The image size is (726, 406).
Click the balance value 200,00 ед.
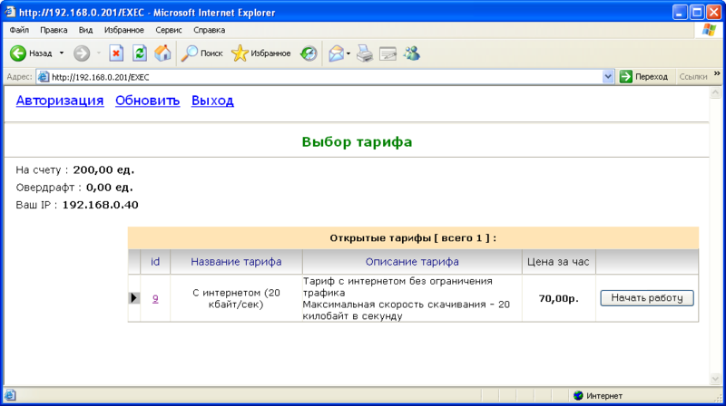click(x=103, y=170)
